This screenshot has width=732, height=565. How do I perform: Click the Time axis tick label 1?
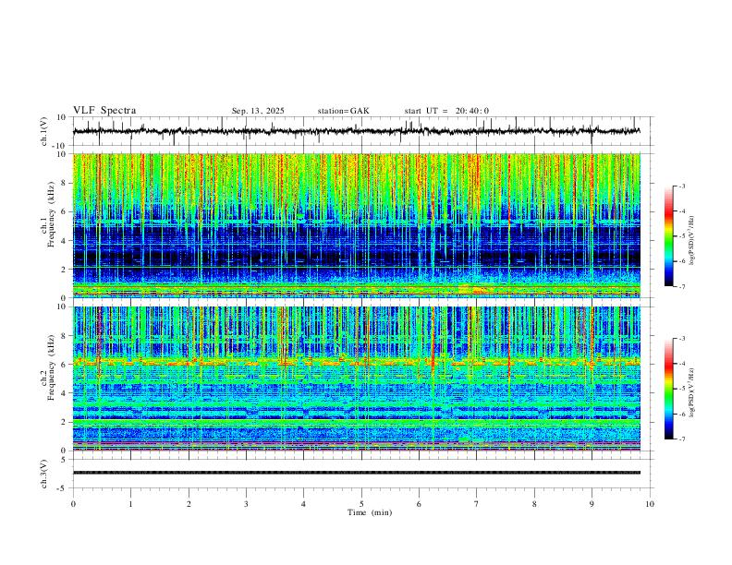coord(130,504)
